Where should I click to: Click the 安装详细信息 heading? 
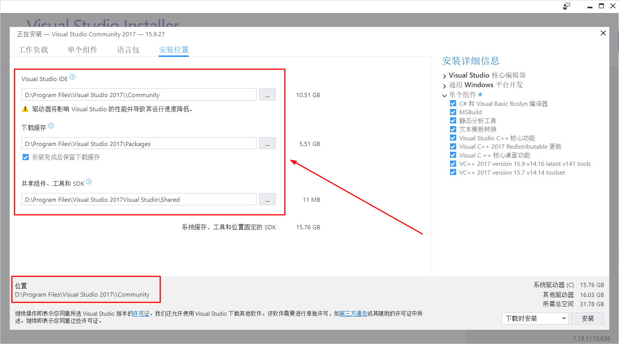pyautogui.click(x=471, y=61)
